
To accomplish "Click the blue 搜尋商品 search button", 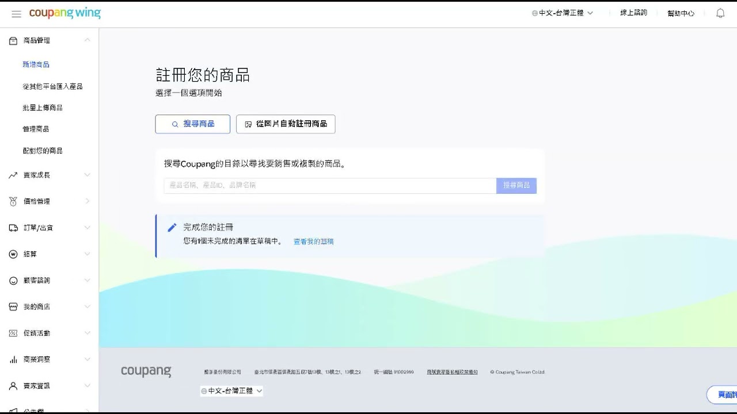I will pyautogui.click(x=516, y=185).
